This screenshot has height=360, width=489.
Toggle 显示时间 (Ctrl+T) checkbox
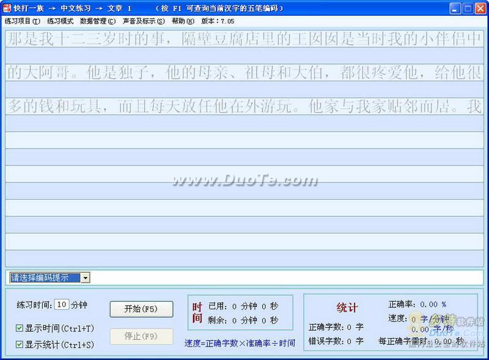(20, 328)
